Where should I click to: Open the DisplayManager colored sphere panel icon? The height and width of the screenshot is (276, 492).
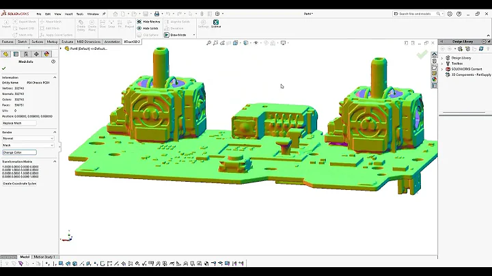(x=46, y=54)
